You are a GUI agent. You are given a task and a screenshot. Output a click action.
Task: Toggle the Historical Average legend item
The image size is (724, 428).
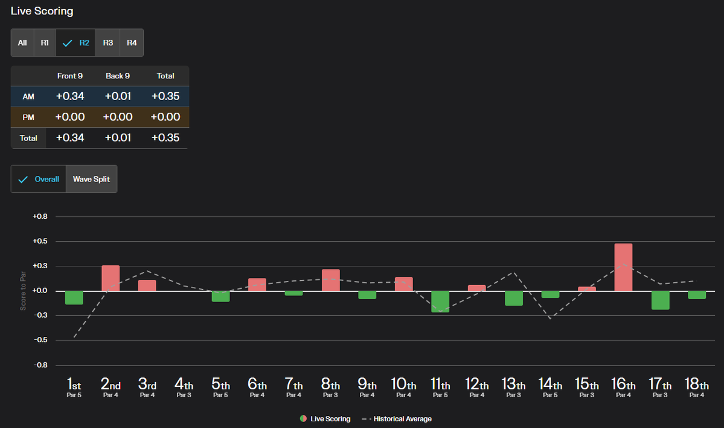397,419
